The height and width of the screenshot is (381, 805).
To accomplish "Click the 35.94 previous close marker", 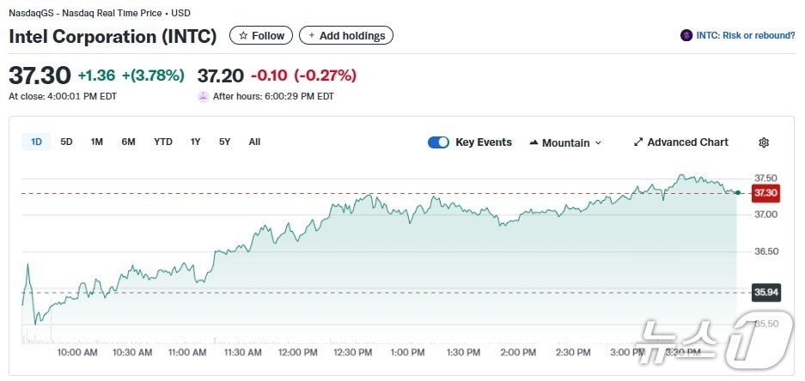I will pyautogui.click(x=765, y=293).
